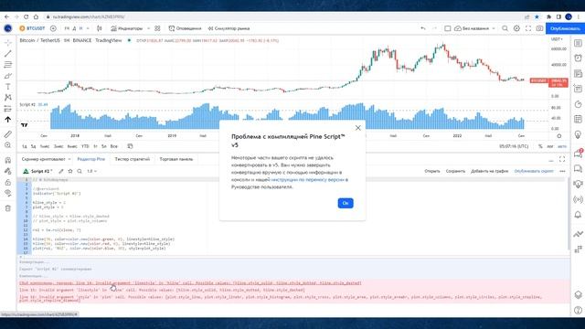Screen dimensions: 585x329
Task: Take a chart snapshot camera icon
Action: 540,28
